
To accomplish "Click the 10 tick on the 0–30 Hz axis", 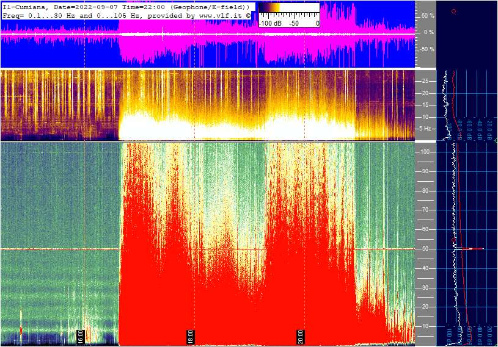I will point(425,117).
